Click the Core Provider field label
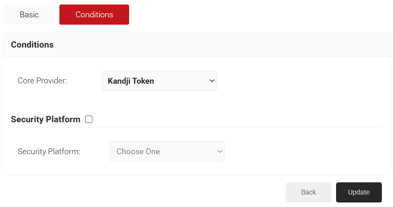Viewport: 393px width, 207px height. point(42,81)
